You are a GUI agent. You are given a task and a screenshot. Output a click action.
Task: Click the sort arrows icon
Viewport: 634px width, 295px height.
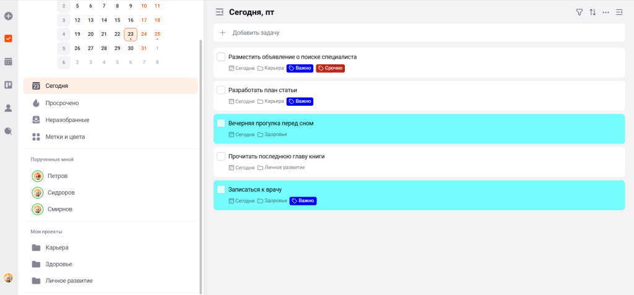(x=593, y=12)
